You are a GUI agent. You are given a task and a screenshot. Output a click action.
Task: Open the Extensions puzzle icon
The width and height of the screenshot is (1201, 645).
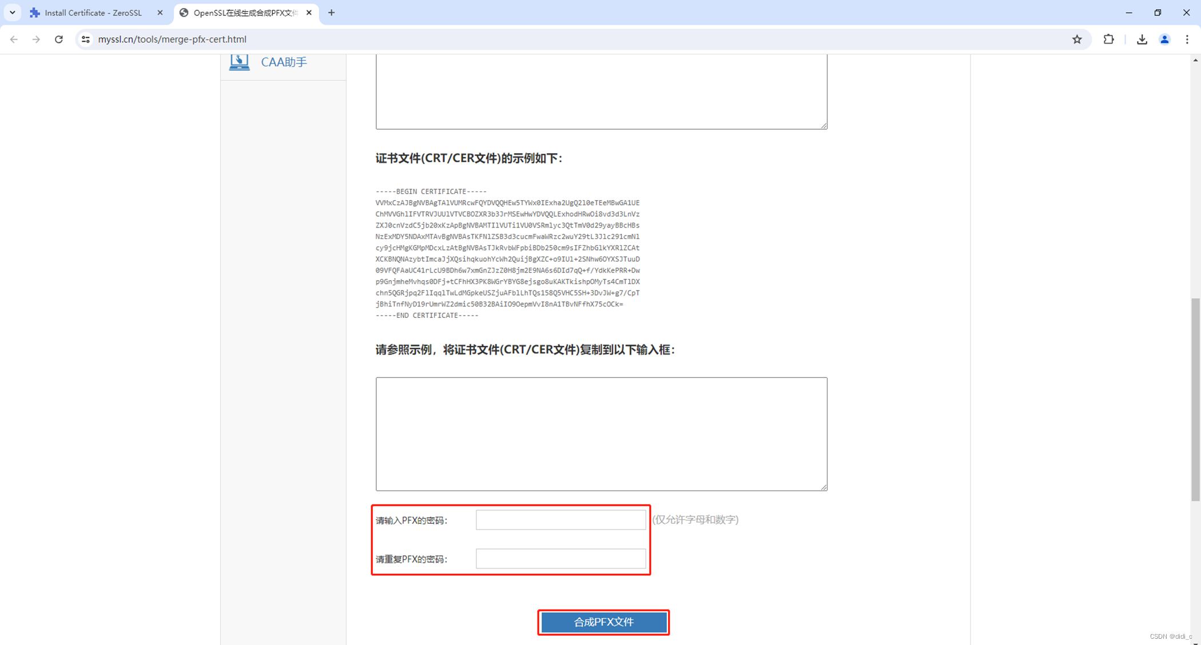pos(1108,39)
